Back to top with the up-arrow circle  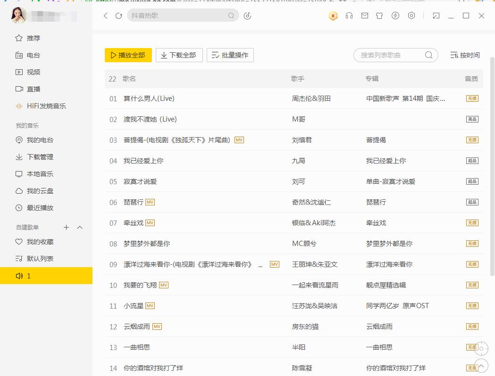point(481,366)
